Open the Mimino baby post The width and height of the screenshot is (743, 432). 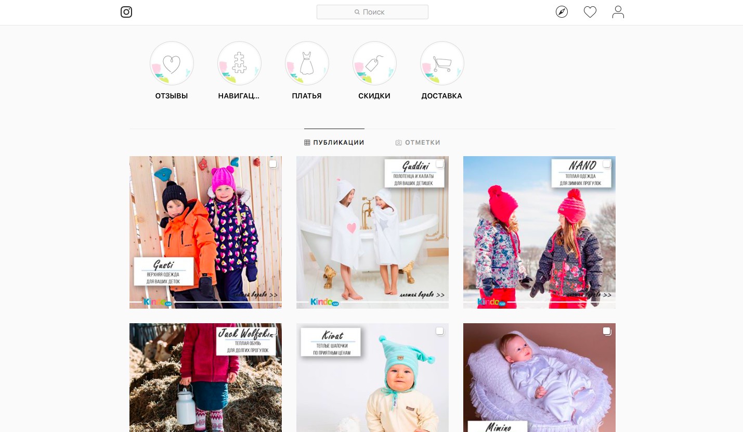tap(539, 377)
